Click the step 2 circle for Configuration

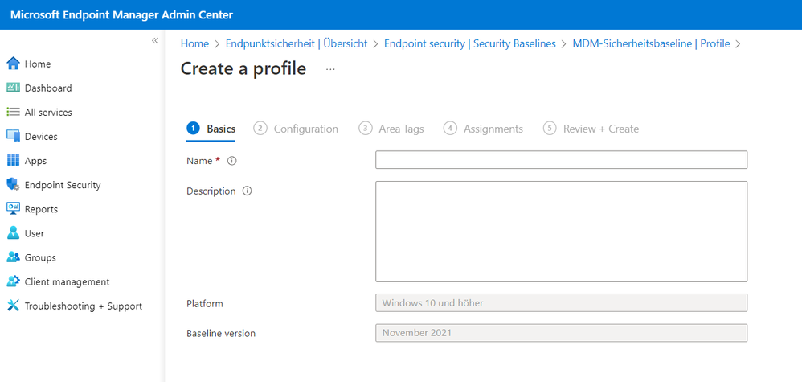(260, 129)
